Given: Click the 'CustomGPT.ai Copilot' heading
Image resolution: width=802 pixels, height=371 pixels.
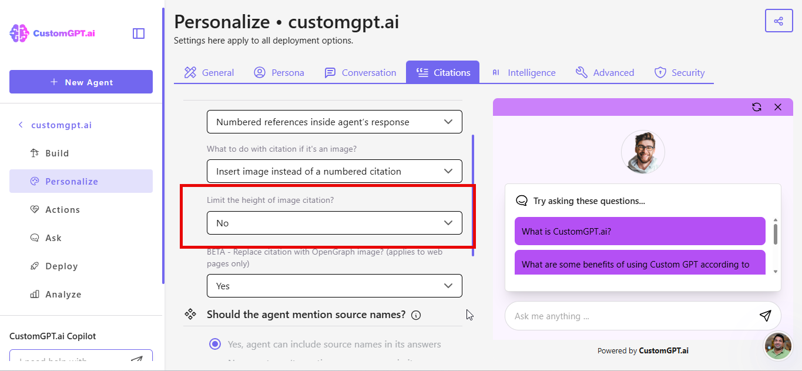Looking at the screenshot, I should point(52,336).
